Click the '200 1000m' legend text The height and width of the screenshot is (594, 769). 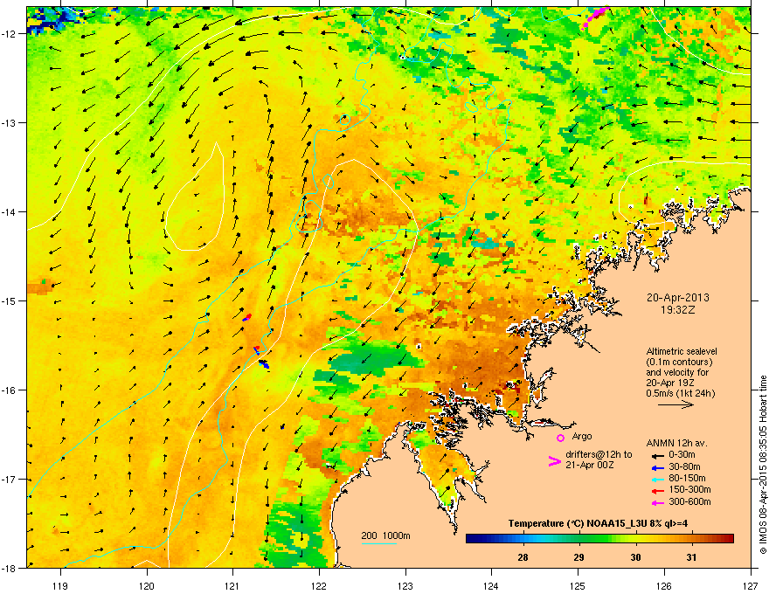click(x=385, y=535)
